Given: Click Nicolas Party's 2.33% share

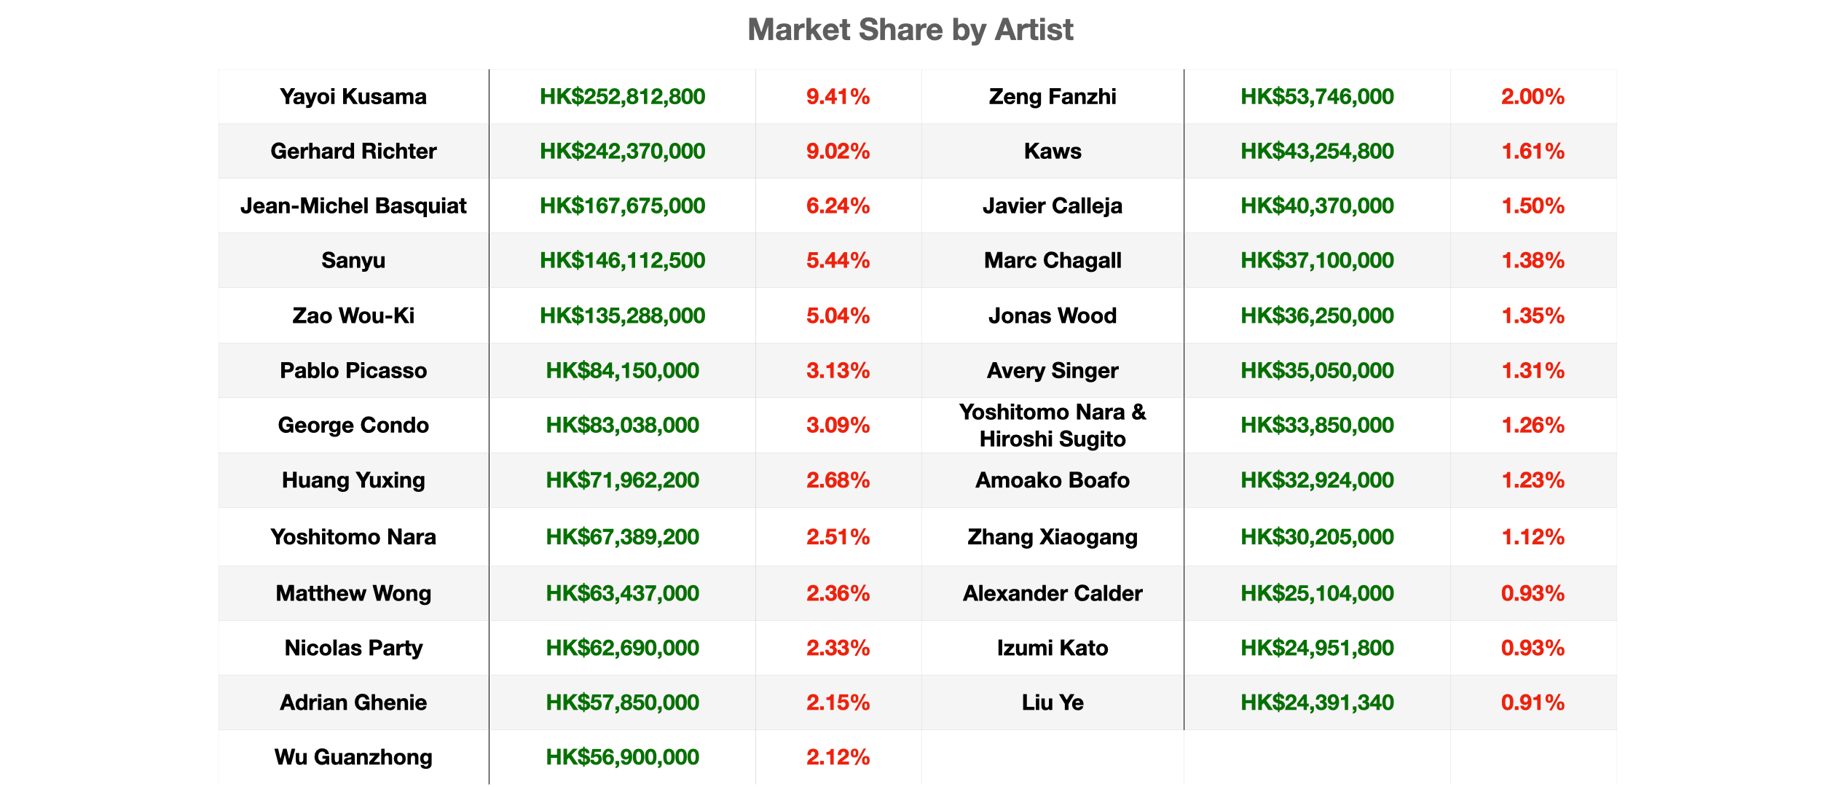Looking at the screenshot, I should 838,648.
